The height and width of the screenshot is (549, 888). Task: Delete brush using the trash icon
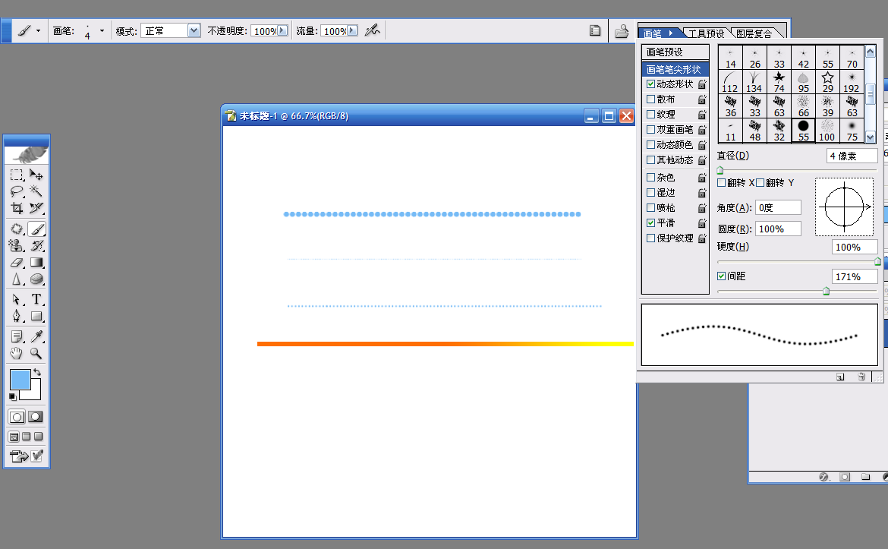[x=861, y=377]
